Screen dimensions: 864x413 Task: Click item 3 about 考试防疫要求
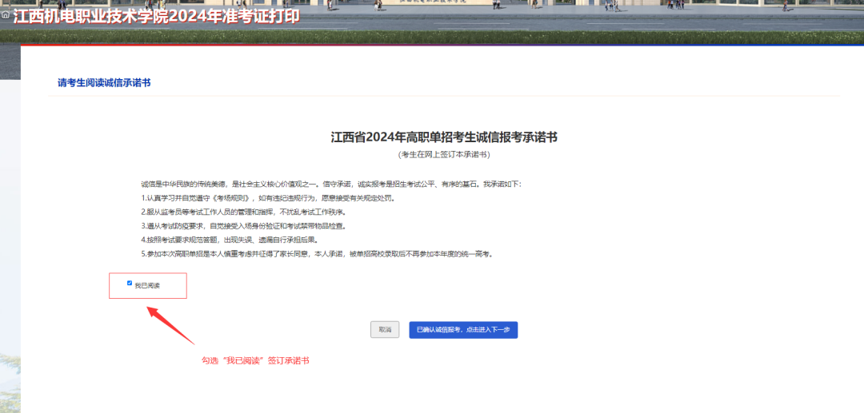click(x=243, y=226)
